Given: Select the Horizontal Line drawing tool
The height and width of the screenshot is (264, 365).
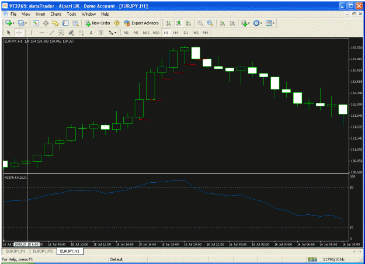Looking at the screenshot, I should click(41, 33).
